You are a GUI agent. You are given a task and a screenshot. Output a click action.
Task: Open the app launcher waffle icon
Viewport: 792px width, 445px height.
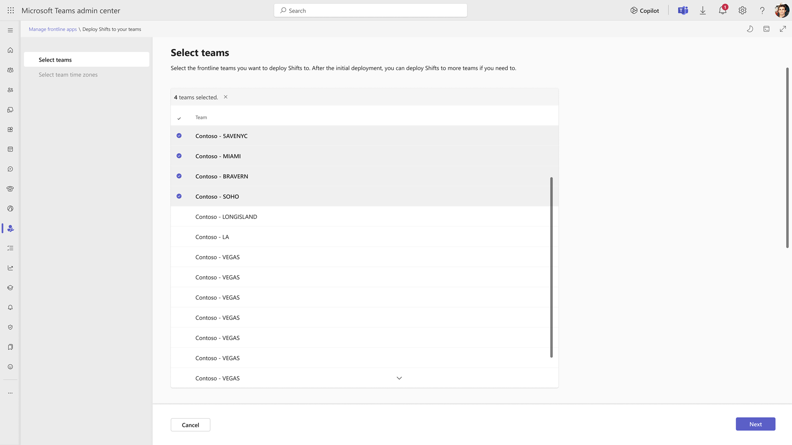pyautogui.click(x=11, y=11)
